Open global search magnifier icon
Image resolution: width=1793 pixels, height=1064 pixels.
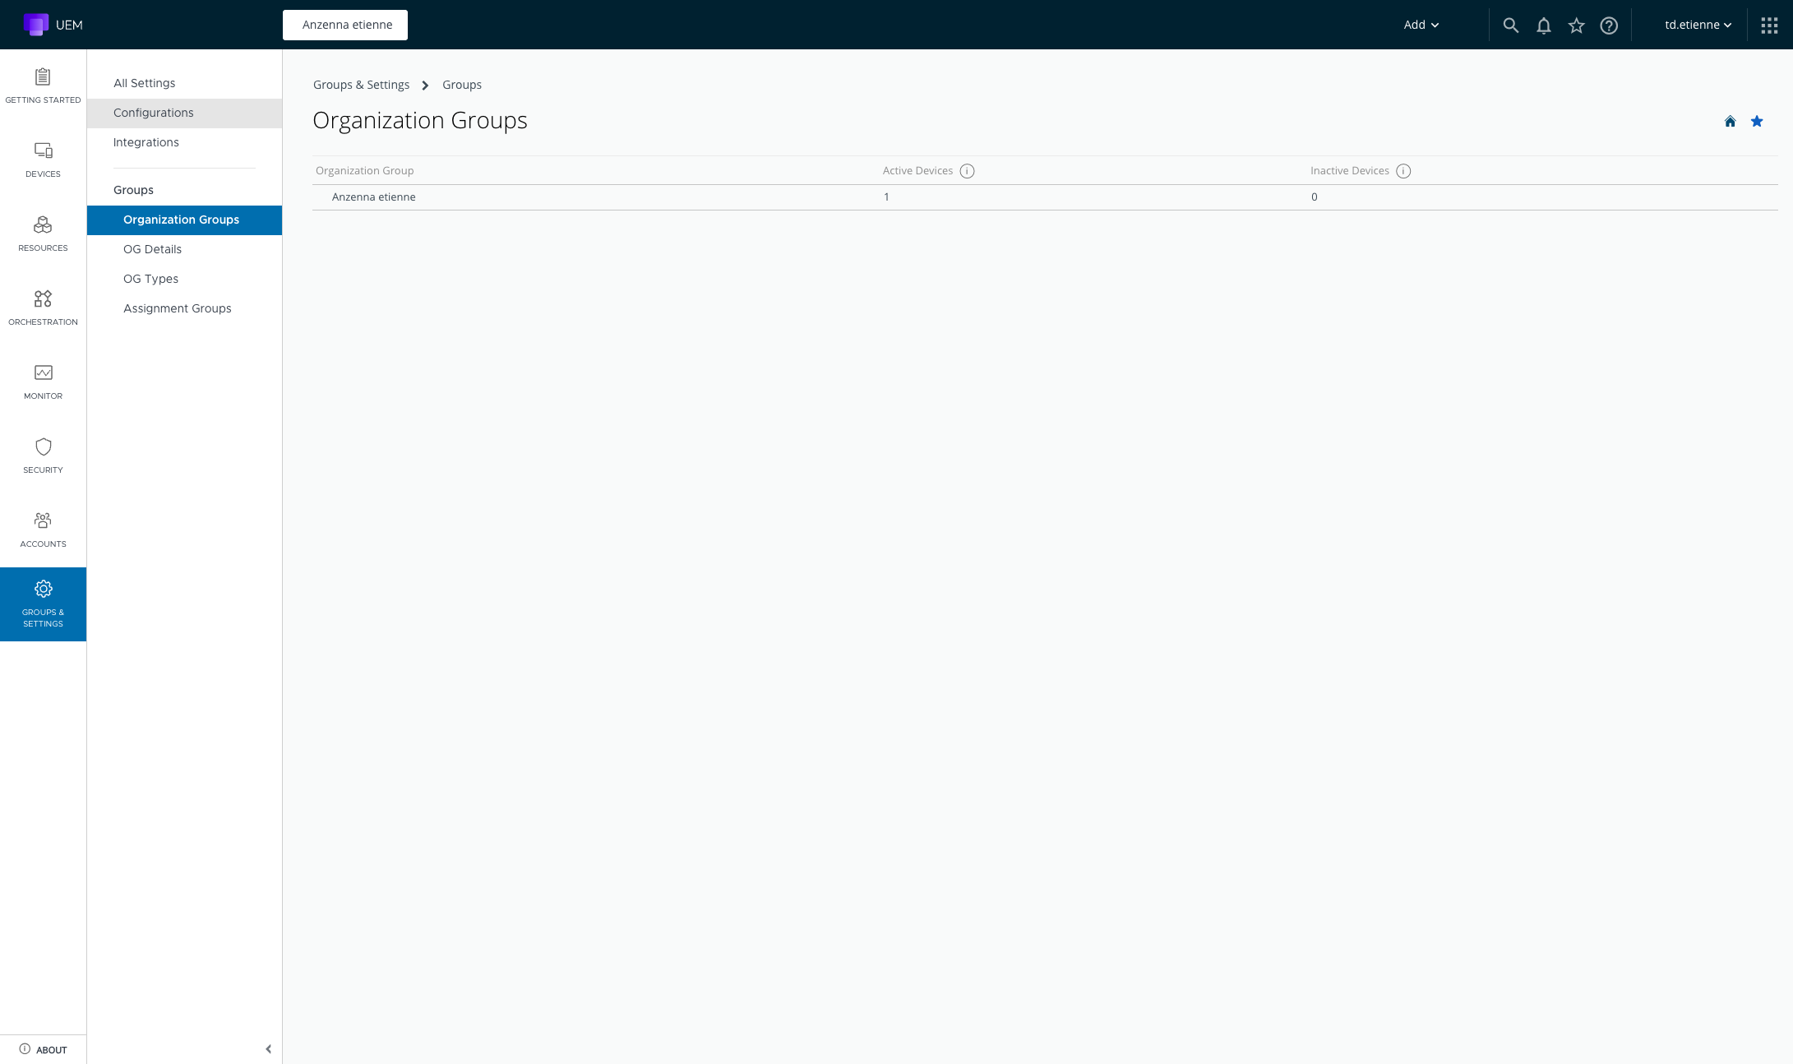click(1510, 25)
